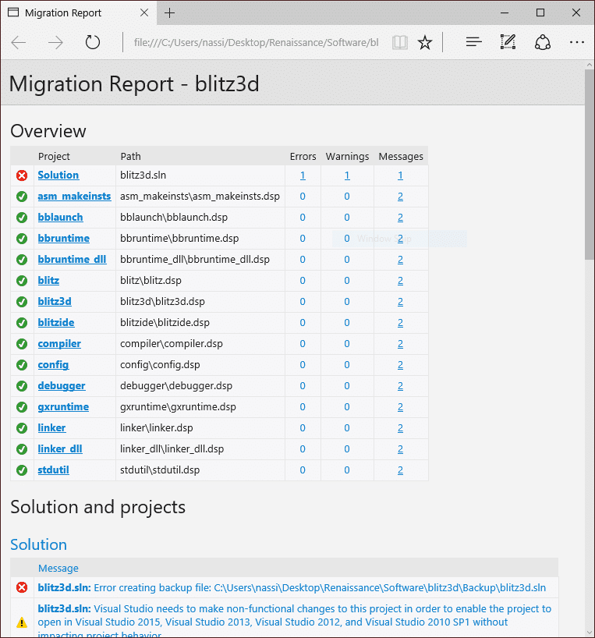The image size is (595, 638).
Task: Open the Hub (three-line) icon
Action: tap(474, 42)
